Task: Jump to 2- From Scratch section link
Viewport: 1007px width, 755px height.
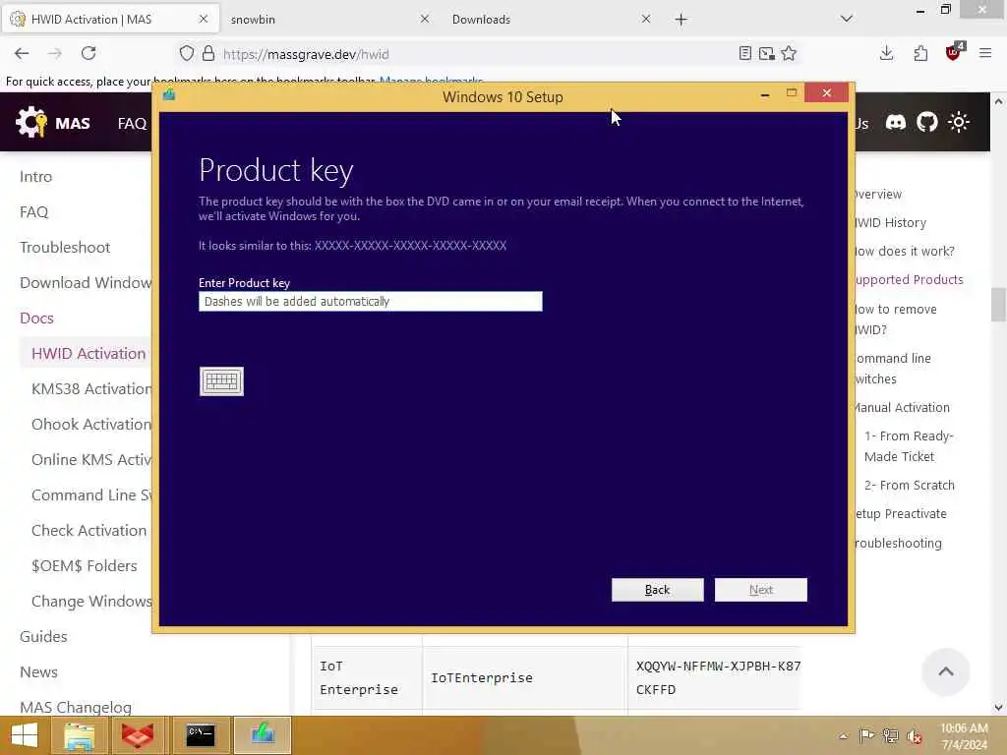Action: [x=910, y=485]
